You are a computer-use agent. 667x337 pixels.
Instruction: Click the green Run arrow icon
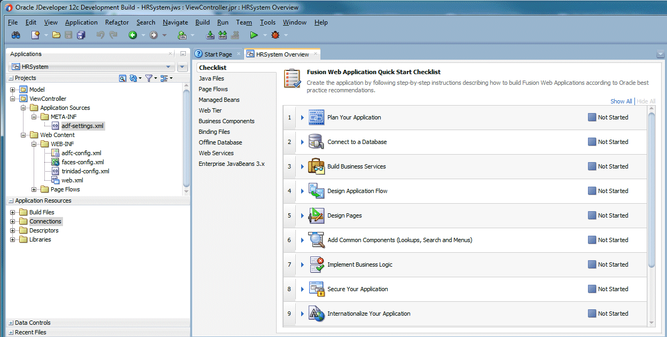[x=254, y=35]
